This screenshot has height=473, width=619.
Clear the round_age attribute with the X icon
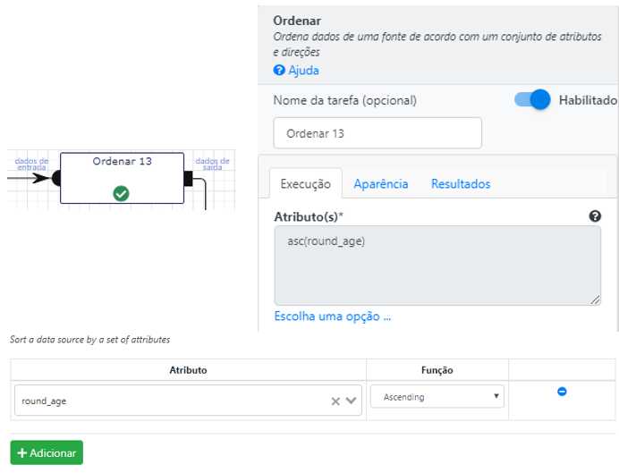[335, 401]
